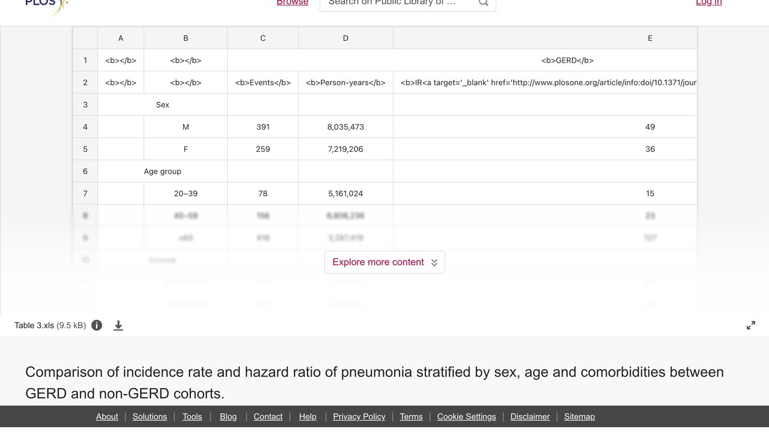The image size is (769, 432).
Task: Click the cell with Events value 259
Action: tap(263, 149)
